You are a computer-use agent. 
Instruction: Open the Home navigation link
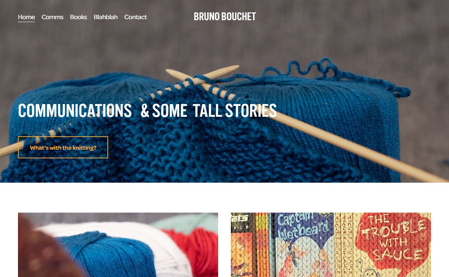26,17
